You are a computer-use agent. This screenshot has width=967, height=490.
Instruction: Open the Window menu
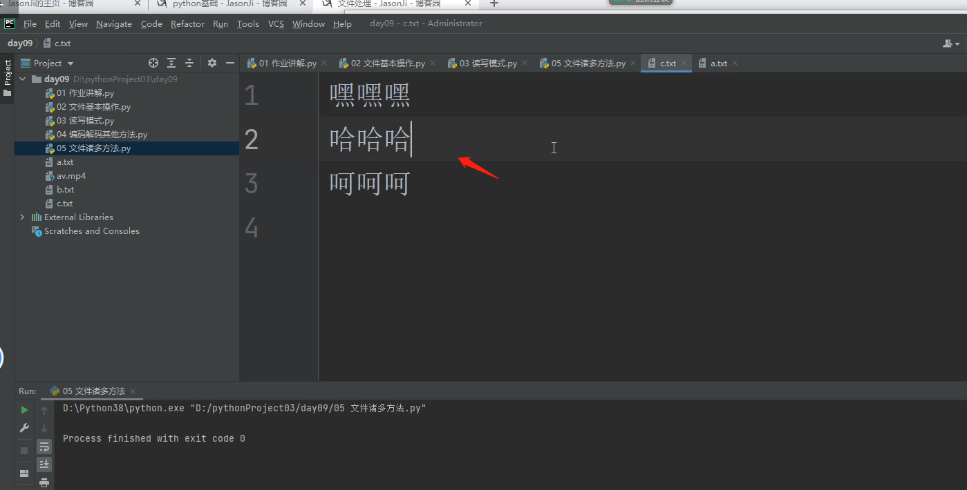(x=308, y=23)
